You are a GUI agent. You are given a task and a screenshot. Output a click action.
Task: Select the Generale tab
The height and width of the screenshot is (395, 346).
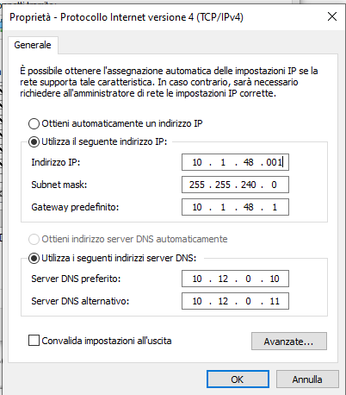[x=33, y=45]
